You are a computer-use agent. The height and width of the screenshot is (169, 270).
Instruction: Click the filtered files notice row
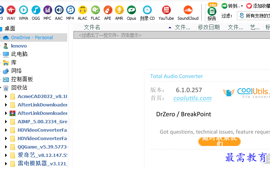[172, 35]
